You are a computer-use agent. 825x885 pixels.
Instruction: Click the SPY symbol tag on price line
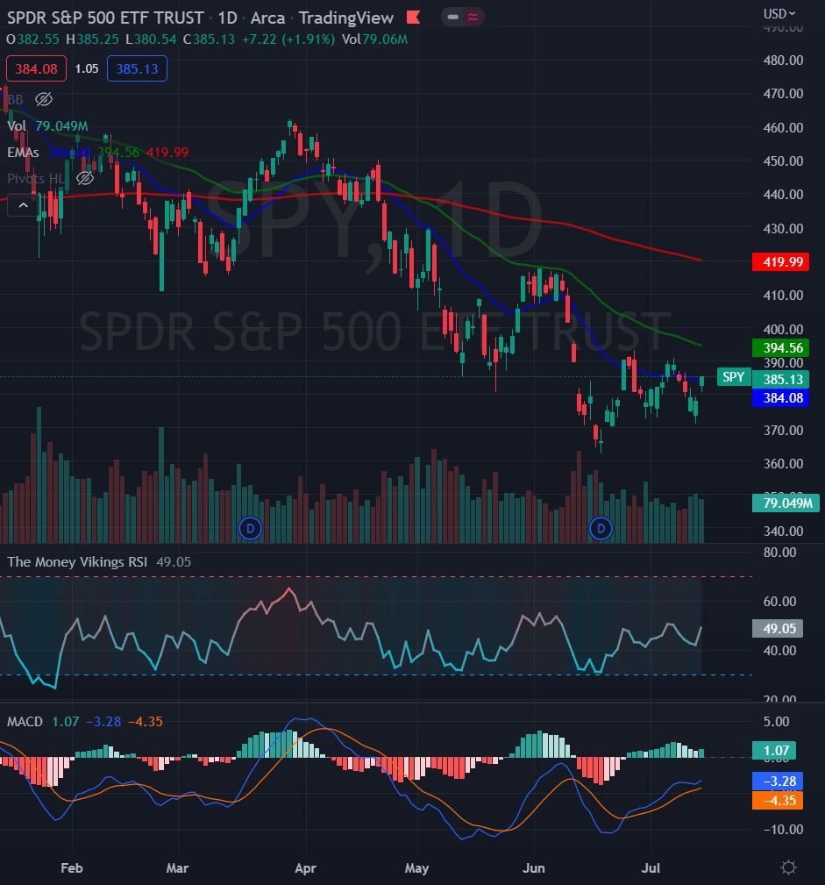coord(734,377)
